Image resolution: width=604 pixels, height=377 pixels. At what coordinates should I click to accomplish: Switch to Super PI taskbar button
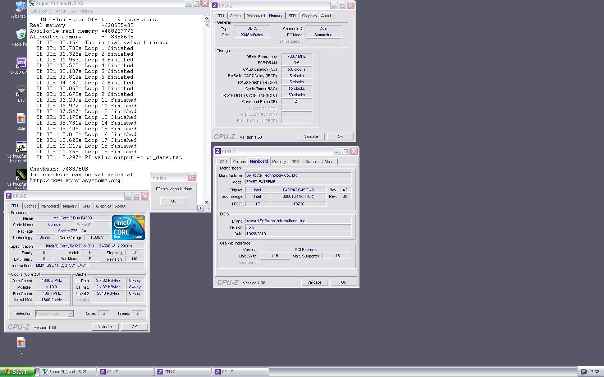(x=68, y=372)
